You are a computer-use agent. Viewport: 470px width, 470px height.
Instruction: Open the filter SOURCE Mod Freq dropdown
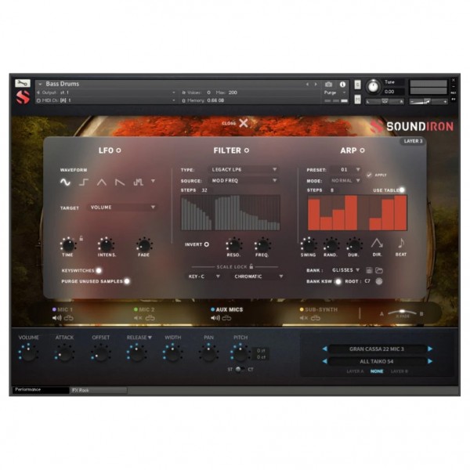[244, 180]
